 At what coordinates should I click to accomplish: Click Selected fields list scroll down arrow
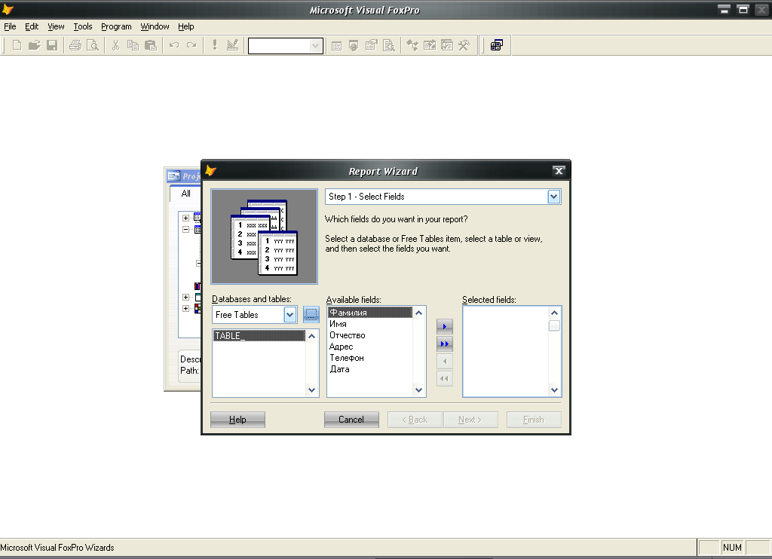pyautogui.click(x=554, y=390)
